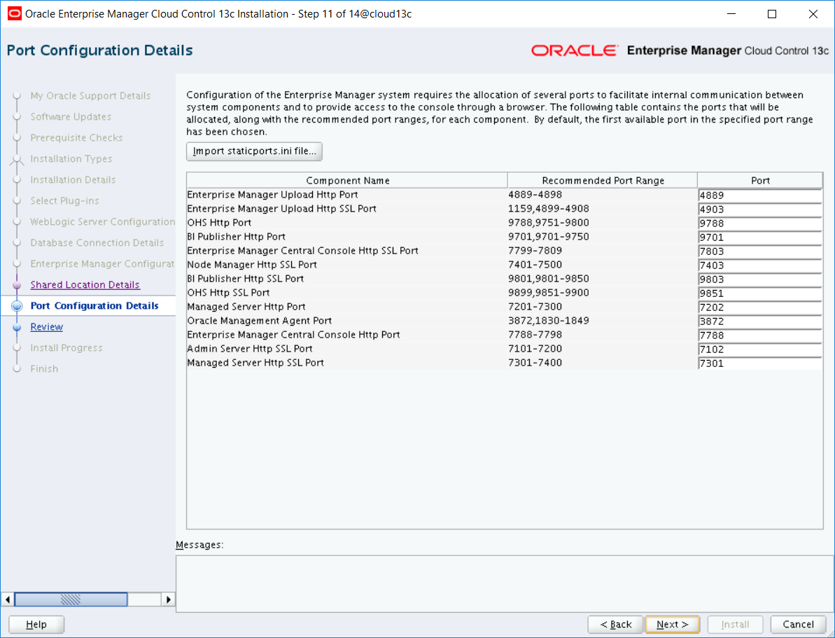Image resolution: width=835 pixels, height=638 pixels.
Task: Click the range cell 9899,9851-9900
Action: coord(549,293)
